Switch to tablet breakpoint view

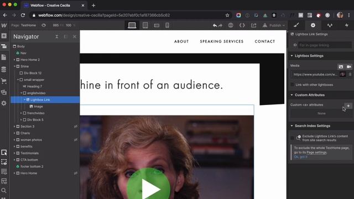(x=145, y=25)
